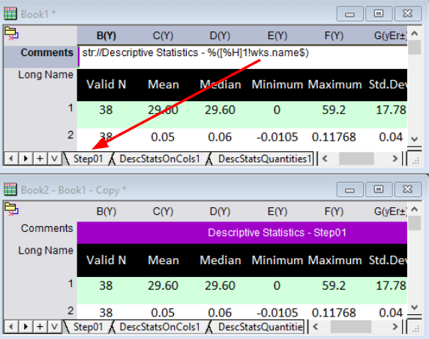
Task: Select row 1 header in Book2
Action: pyautogui.click(x=40, y=290)
